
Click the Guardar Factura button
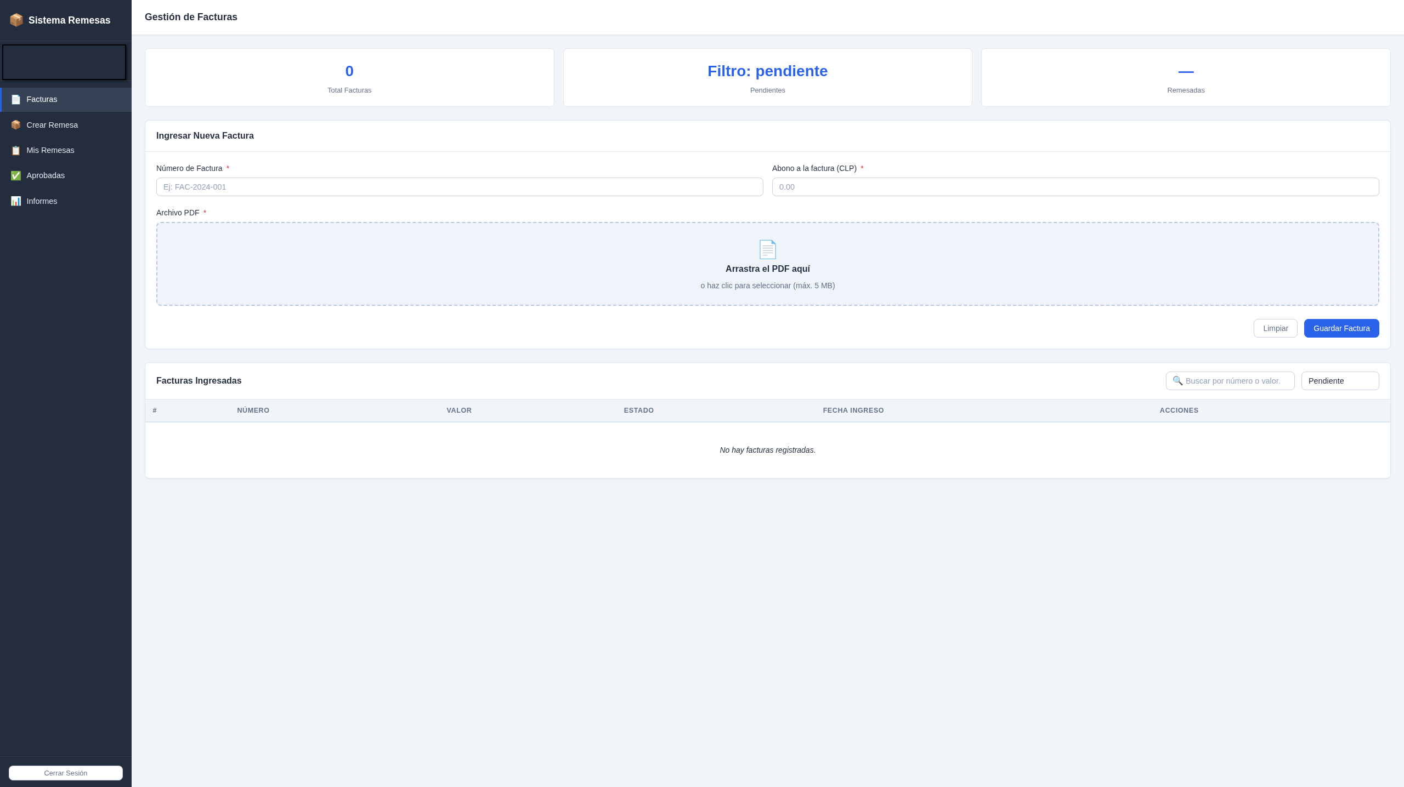tap(1341, 328)
